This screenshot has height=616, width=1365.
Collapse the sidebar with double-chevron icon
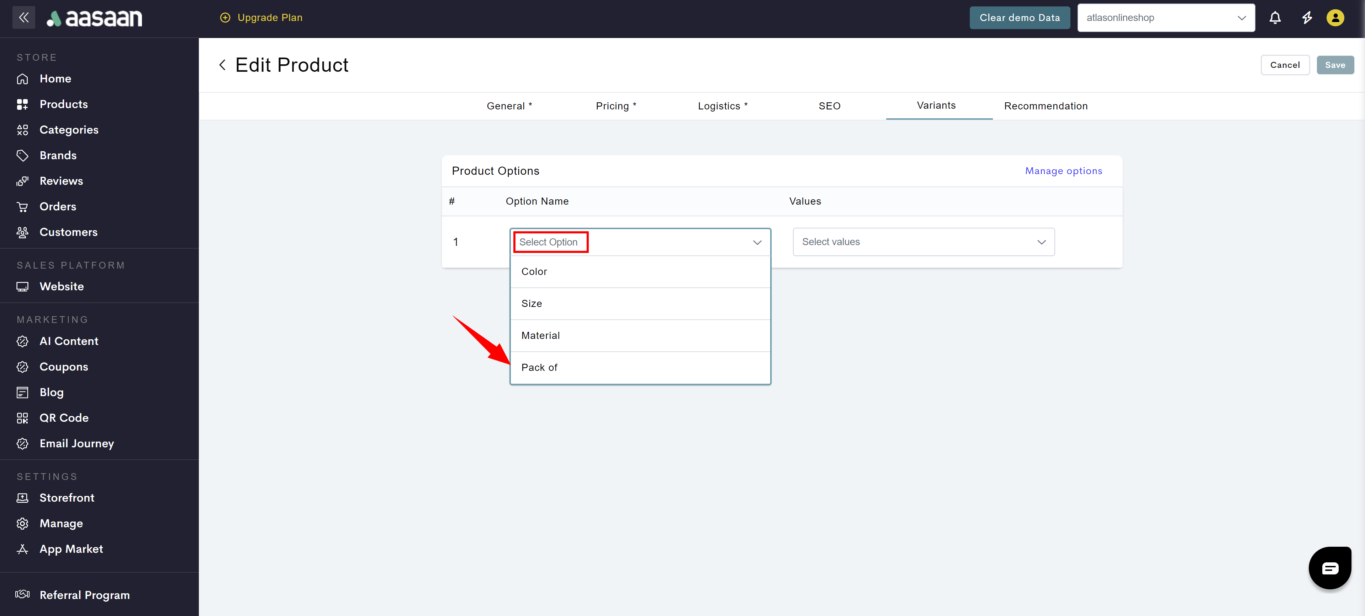click(23, 17)
